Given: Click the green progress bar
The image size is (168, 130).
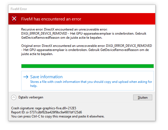Looking at the screenshot, I should [x=88, y=66].
